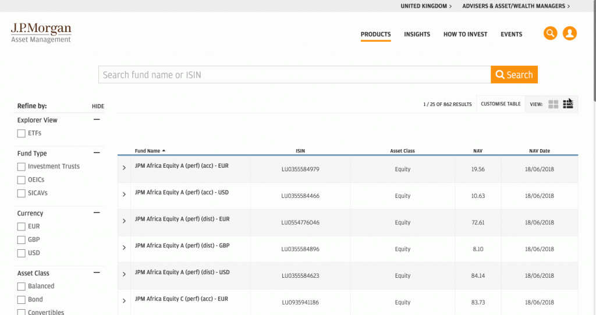Open the Products menu
Viewport: 596px width, 315px height.
[x=375, y=34]
